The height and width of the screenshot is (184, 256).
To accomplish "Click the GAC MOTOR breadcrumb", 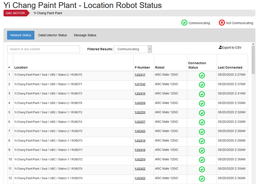I will [x=15, y=13].
